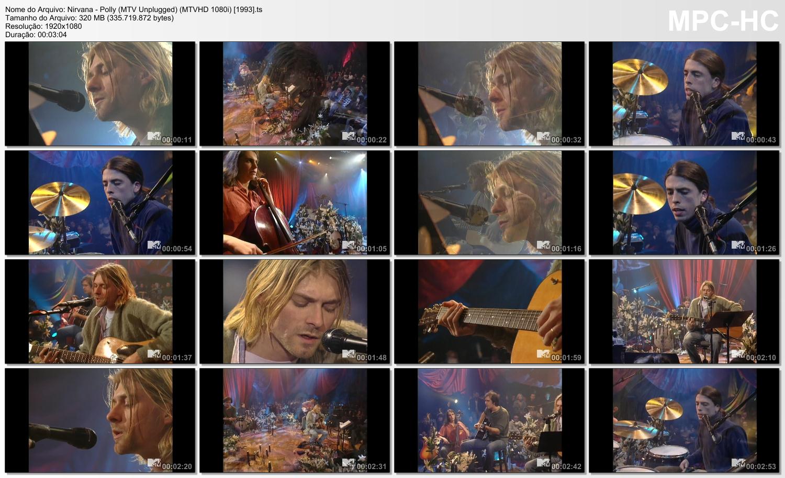785x478 pixels.
Task: Click the guitarist thumbnail at 00:01:37
Action: pos(100,312)
